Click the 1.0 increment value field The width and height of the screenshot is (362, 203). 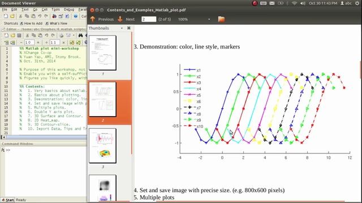(29, 43)
